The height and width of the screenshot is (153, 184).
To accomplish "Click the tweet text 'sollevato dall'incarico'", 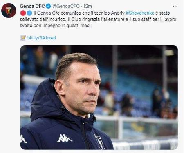I will point(43,19).
